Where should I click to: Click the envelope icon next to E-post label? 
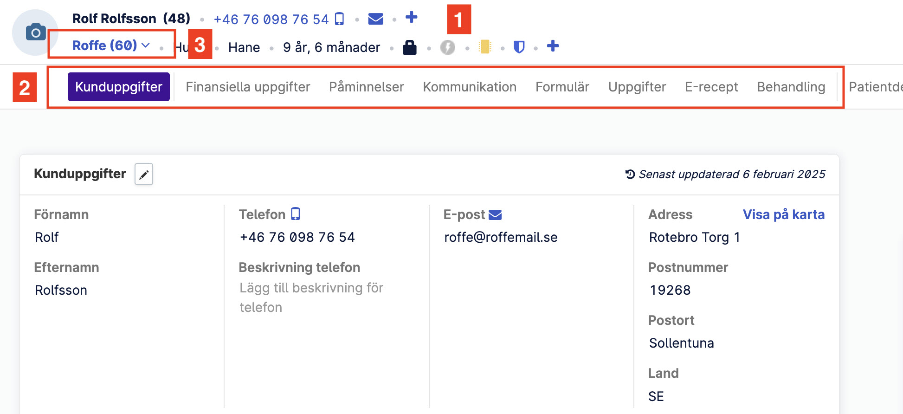495,214
